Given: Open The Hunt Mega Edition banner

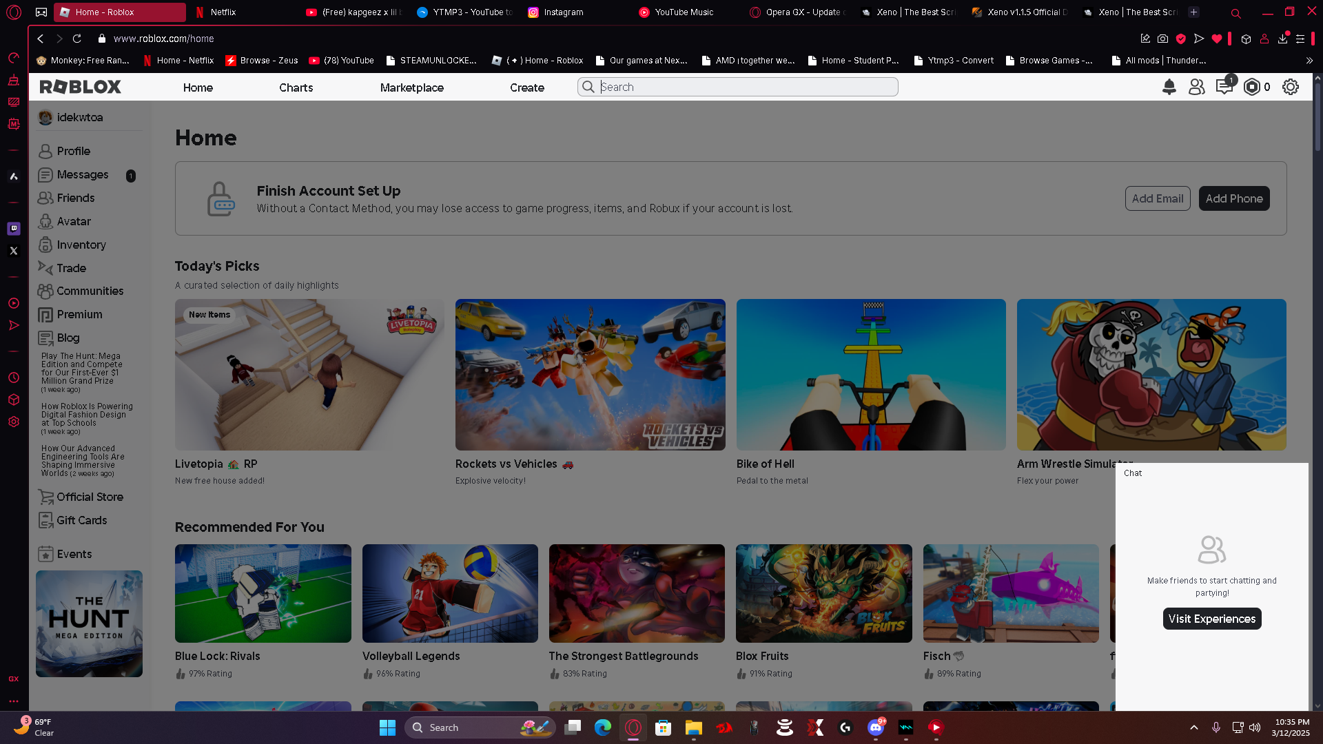Looking at the screenshot, I should tap(89, 623).
